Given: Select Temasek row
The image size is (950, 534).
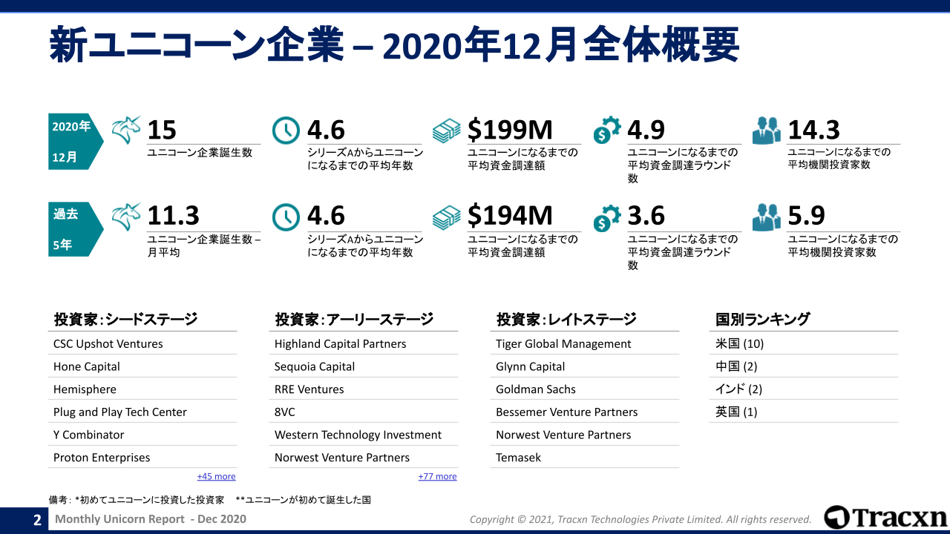Looking at the screenshot, I should (585, 458).
